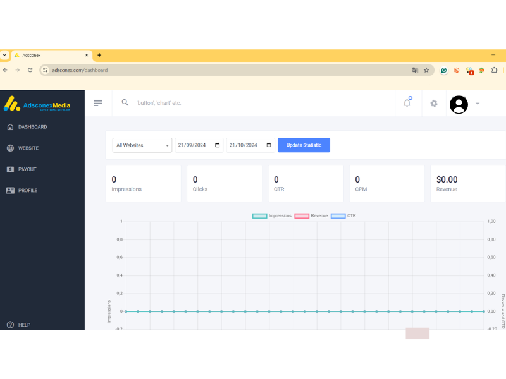Toggle CTR series in chart legend
506x379 pixels.
click(x=343, y=216)
